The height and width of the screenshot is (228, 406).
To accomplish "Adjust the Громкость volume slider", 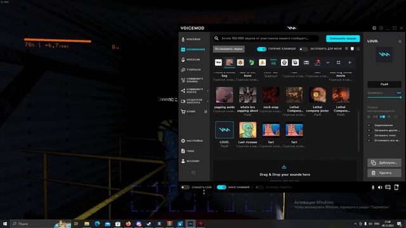I will pos(384,98).
